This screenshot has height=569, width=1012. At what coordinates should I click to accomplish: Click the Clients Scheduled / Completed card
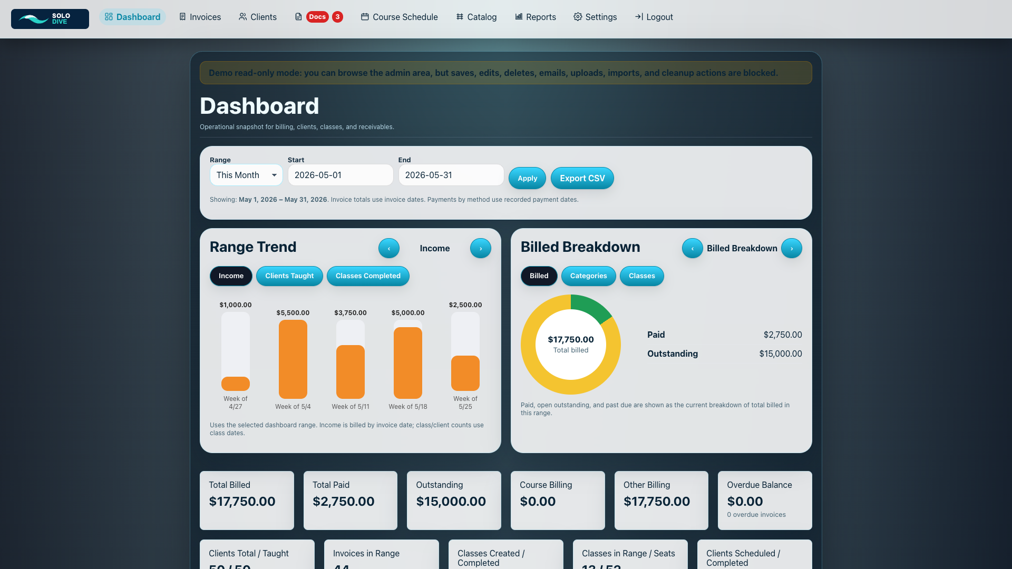click(x=755, y=554)
